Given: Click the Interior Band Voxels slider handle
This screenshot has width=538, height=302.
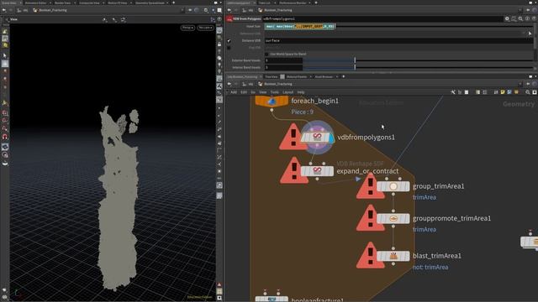Looking at the screenshot, I should point(355,67).
